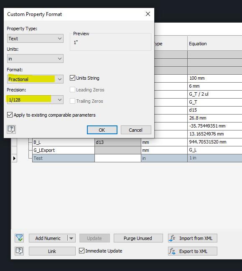Click Import from XML button
The width and height of the screenshot is (242, 271).
(193, 238)
